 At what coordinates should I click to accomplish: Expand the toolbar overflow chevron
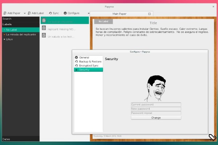click(x=89, y=13)
